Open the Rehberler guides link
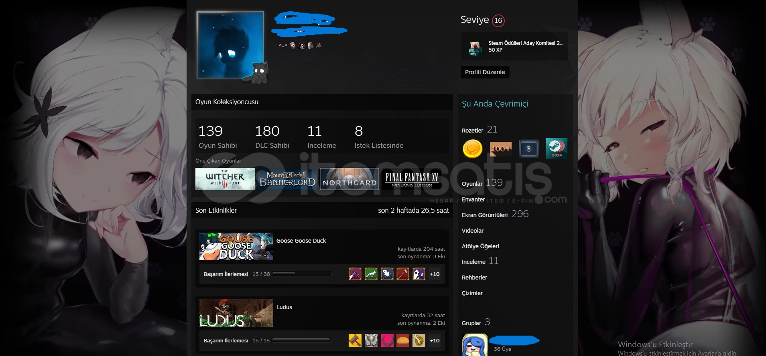766x356 pixels. point(474,278)
